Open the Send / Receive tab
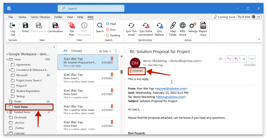This screenshot has width=267, height=139. tap(40, 17)
